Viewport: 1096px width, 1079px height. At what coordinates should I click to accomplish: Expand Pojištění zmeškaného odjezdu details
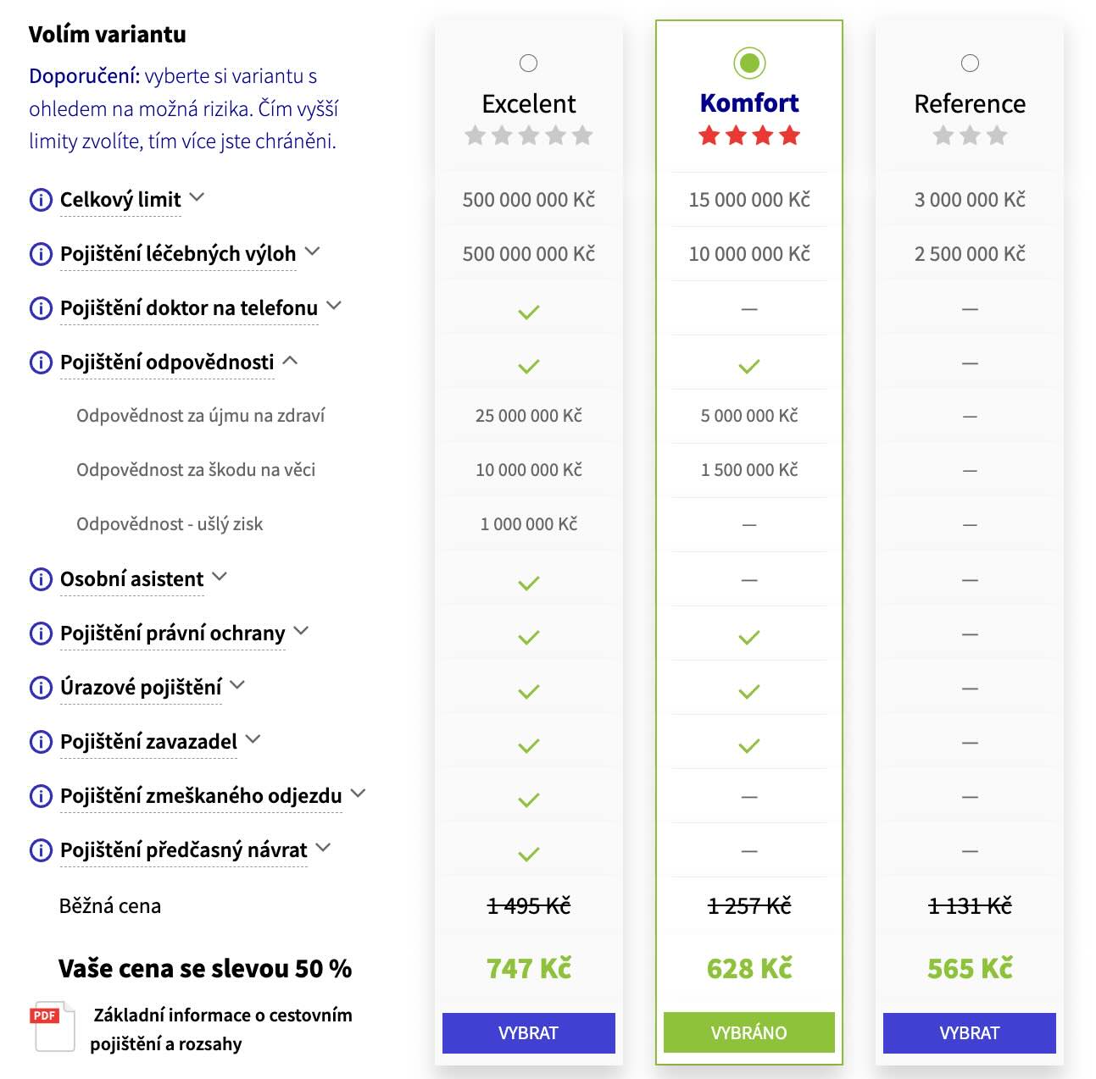[x=358, y=794]
